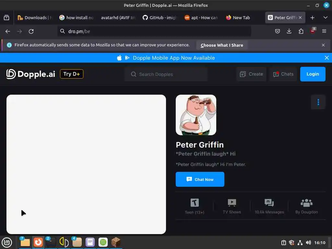Click Choose What I Share button
The width and height of the screenshot is (332, 249).
click(222, 45)
